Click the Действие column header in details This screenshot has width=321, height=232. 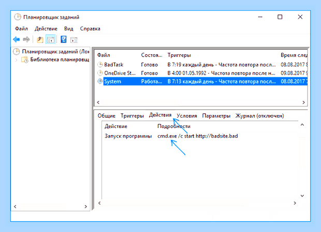(116, 126)
